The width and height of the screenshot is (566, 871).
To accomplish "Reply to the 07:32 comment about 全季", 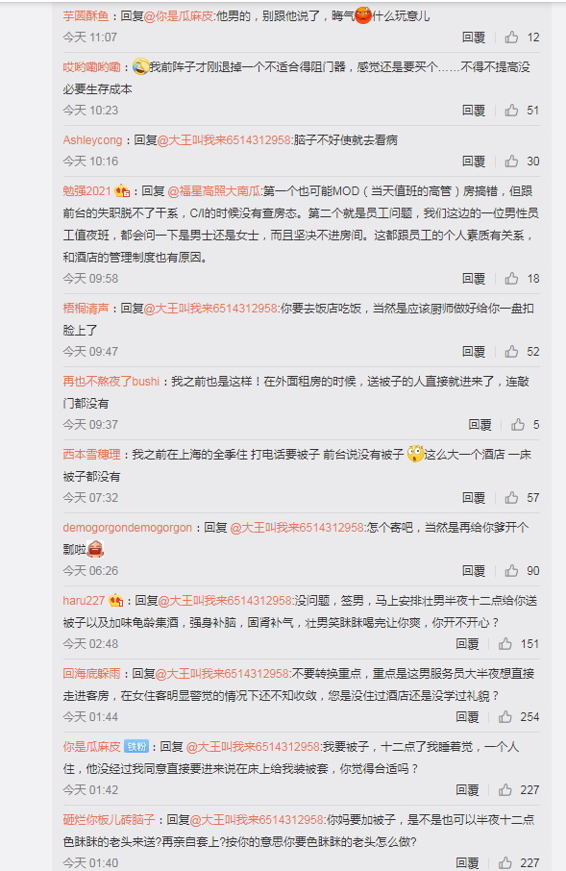I will coord(474,498).
